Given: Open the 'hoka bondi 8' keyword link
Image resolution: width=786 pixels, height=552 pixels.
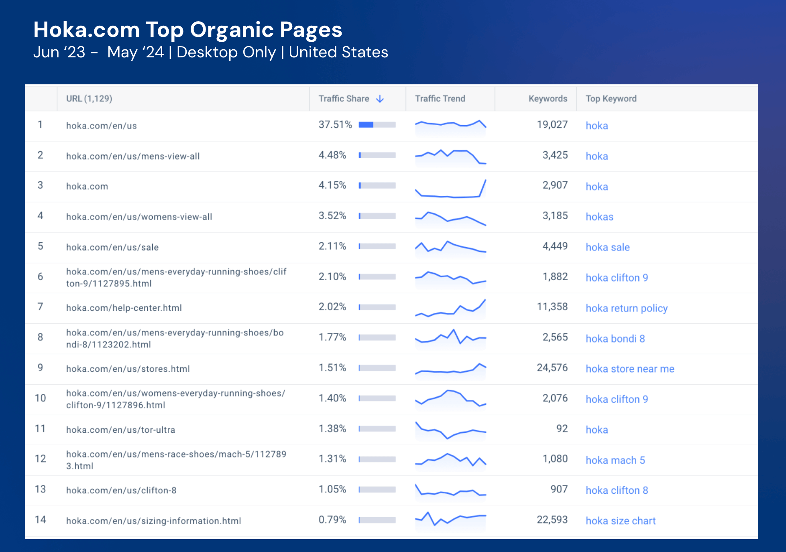Looking at the screenshot, I should click(x=615, y=339).
